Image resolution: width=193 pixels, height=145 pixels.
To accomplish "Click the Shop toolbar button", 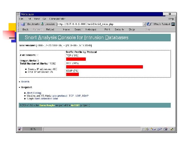I will tap(132, 30).
